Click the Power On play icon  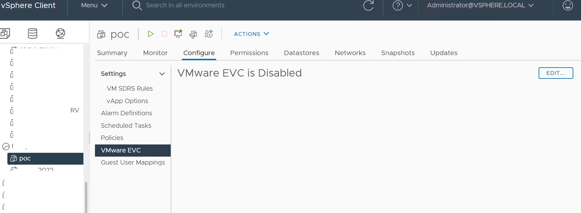[x=150, y=34]
